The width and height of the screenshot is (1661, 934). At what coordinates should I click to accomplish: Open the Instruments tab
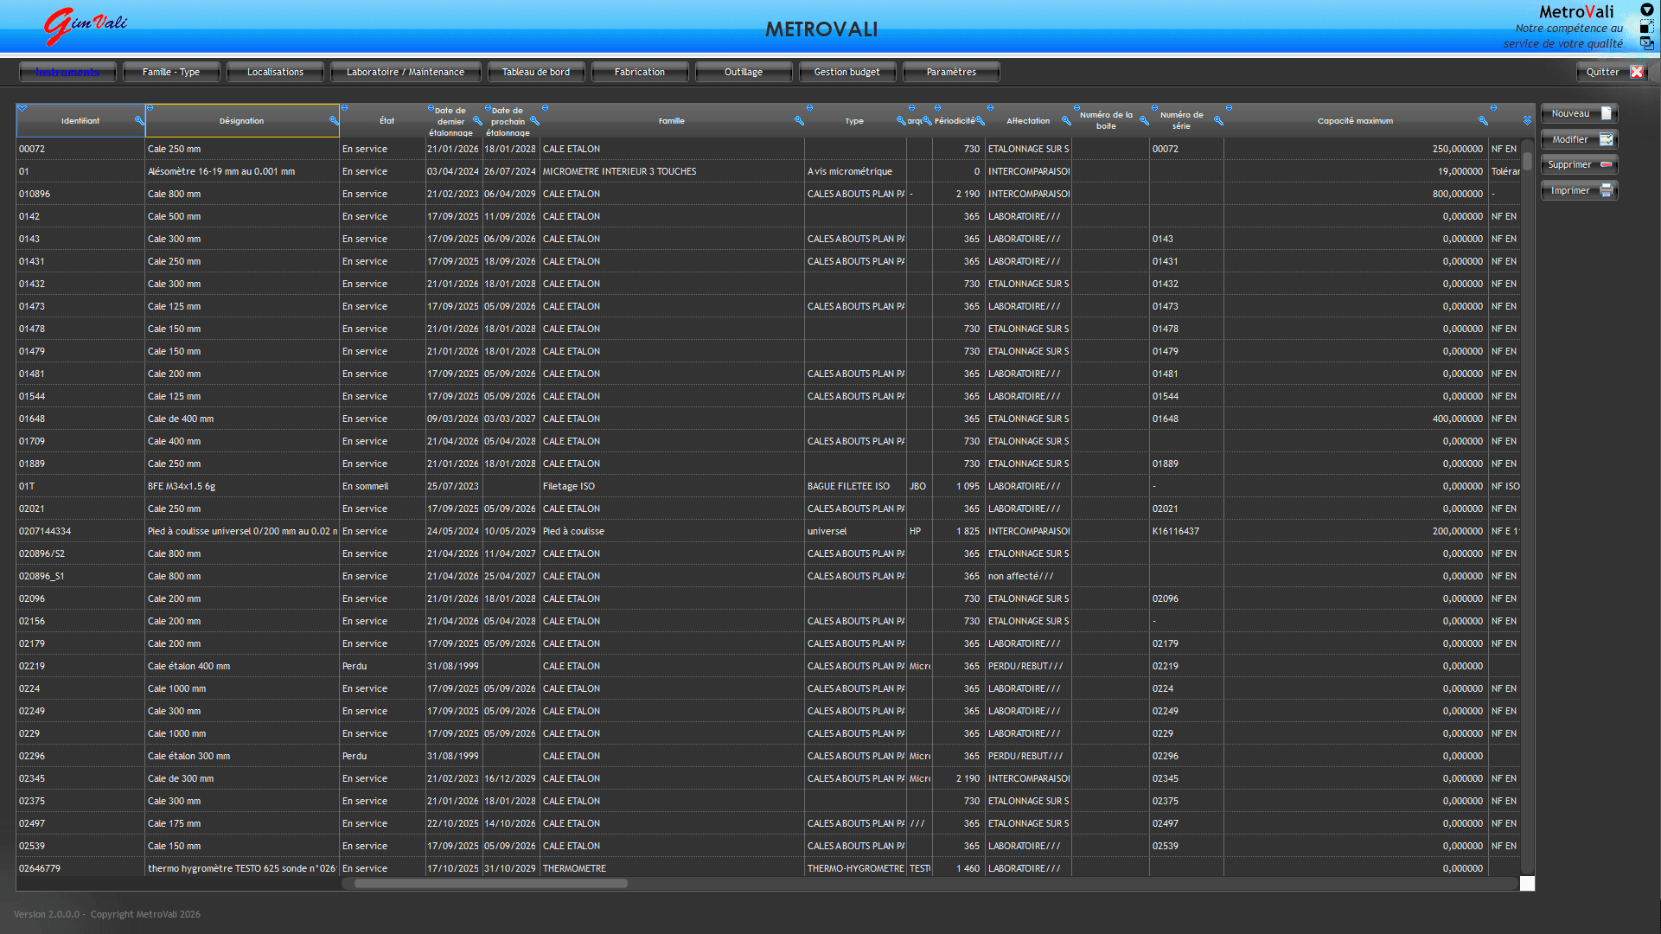pyautogui.click(x=67, y=72)
